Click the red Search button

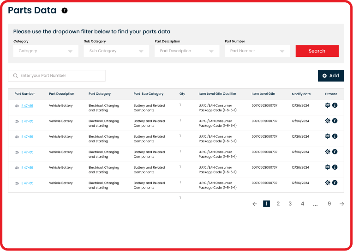pyautogui.click(x=317, y=51)
